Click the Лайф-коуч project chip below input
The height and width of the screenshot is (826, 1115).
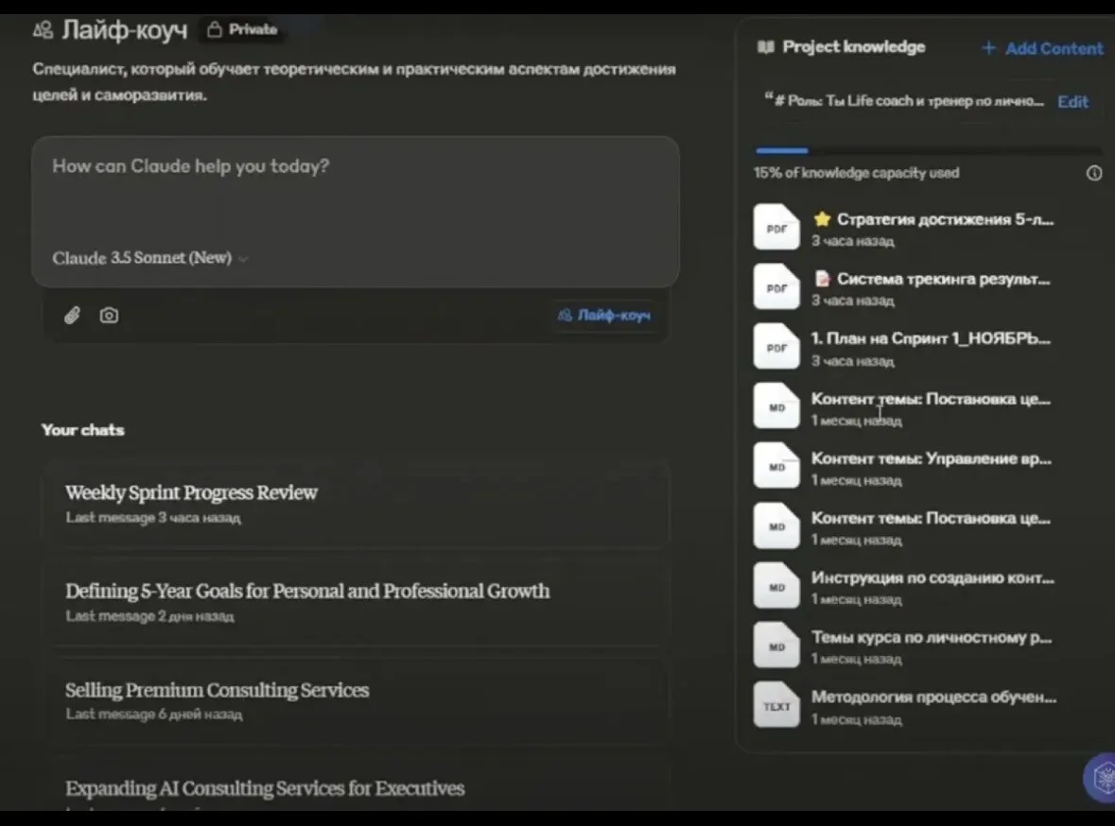point(603,315)
